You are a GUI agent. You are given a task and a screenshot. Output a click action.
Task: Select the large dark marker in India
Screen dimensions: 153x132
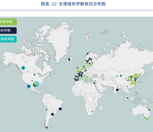tap(117, 90)
